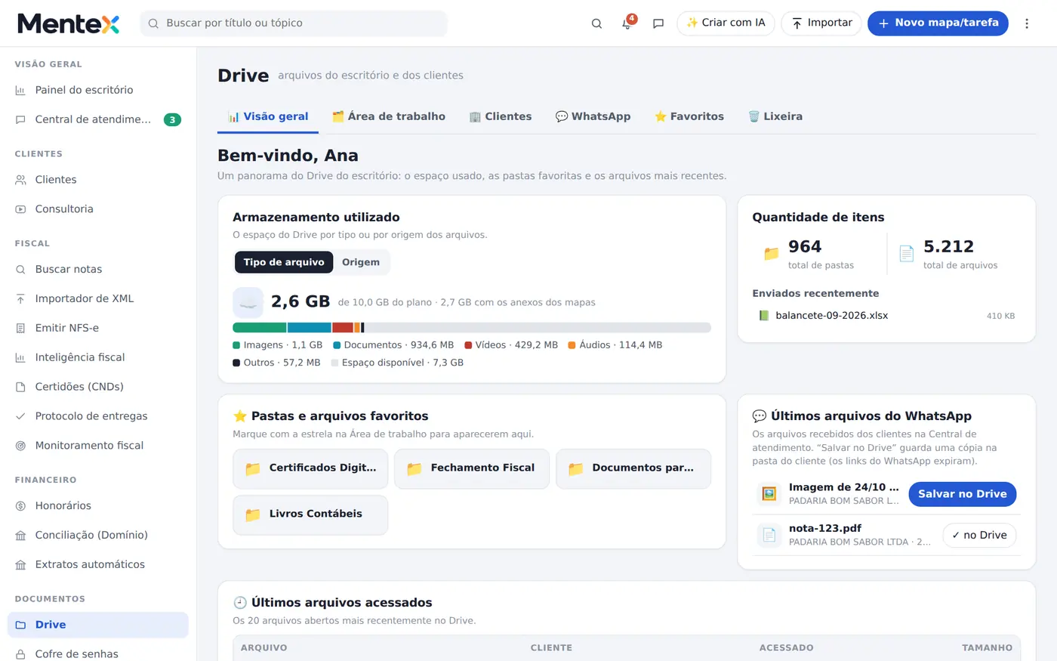Open the three-dot more options menu
Image resolution: width=1057 pixels, height=661 pixels.
(x=1027, y=23)
